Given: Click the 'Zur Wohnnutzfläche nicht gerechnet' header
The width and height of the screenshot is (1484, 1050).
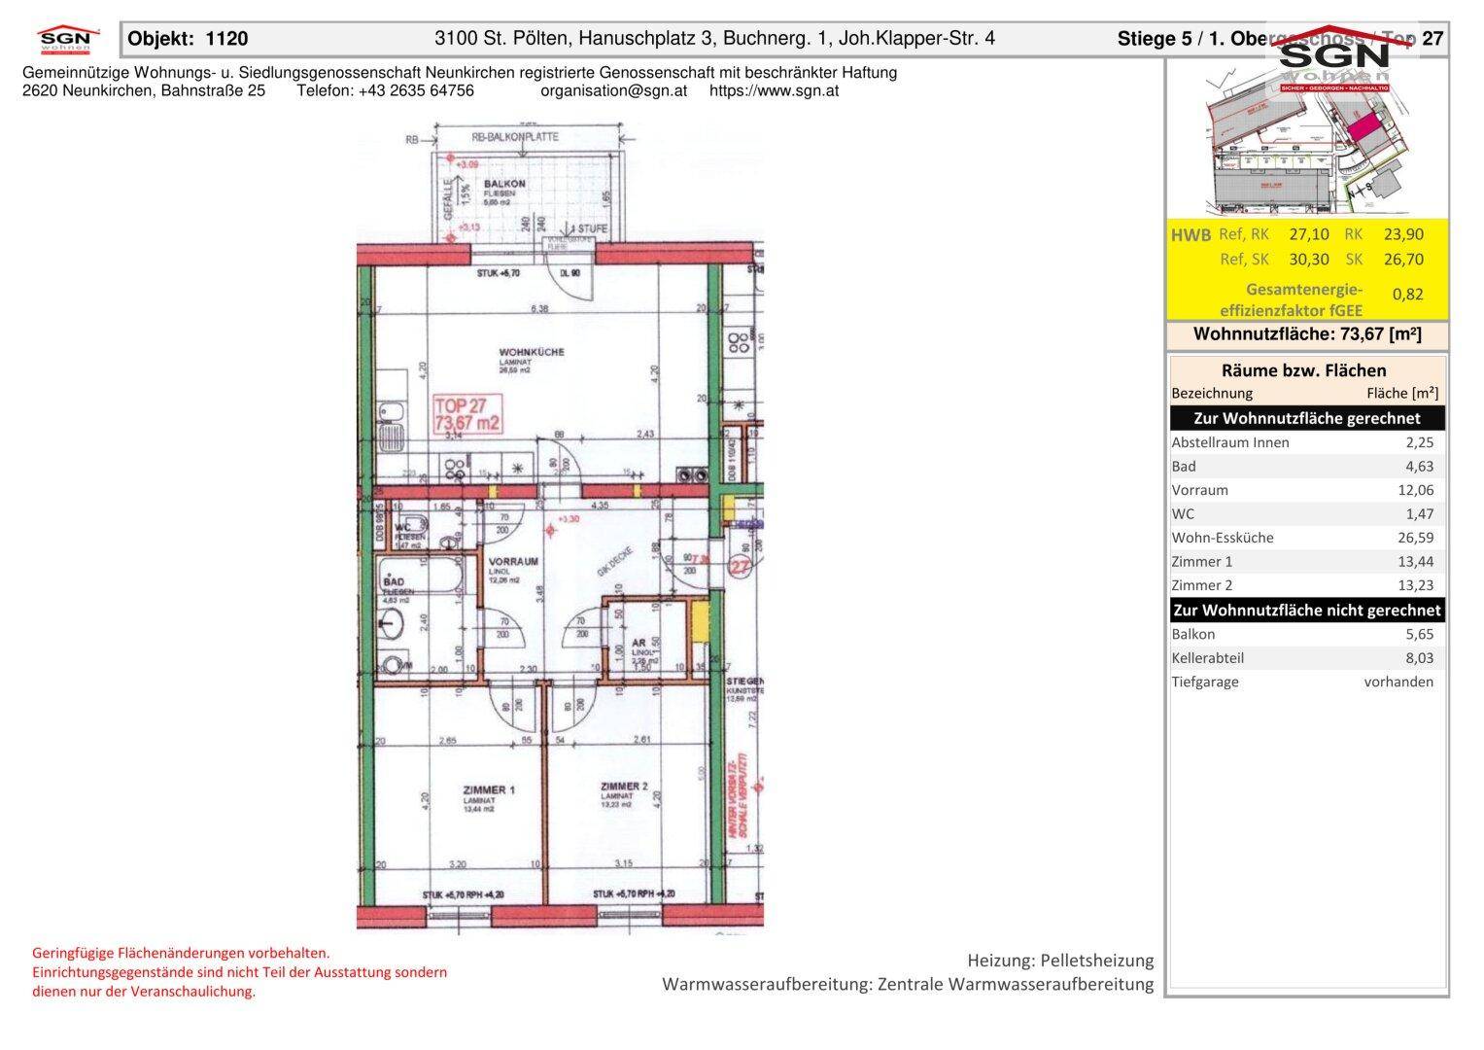Looking at the screenshot, I should click(1306, 611).
